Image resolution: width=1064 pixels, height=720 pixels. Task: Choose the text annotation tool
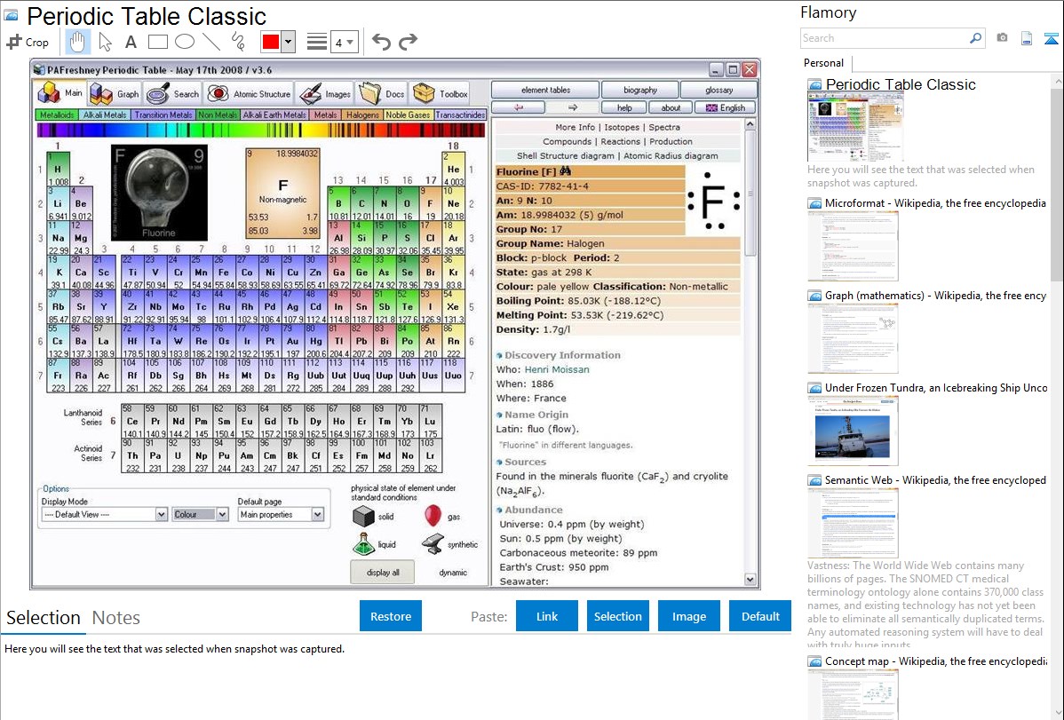tap(131, 42)
